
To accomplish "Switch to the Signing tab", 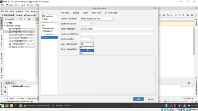I will point(76,13).
